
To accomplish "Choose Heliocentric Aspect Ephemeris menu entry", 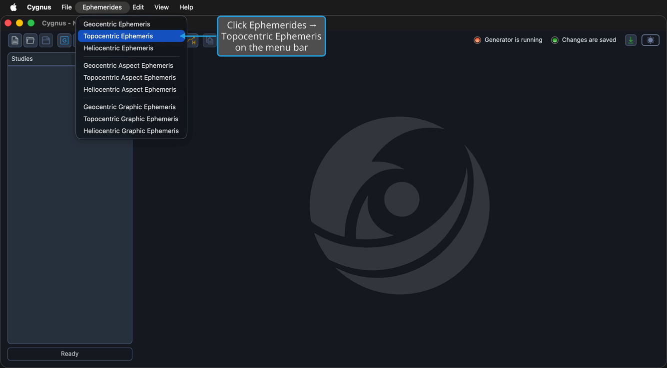I will pos(131,89).
